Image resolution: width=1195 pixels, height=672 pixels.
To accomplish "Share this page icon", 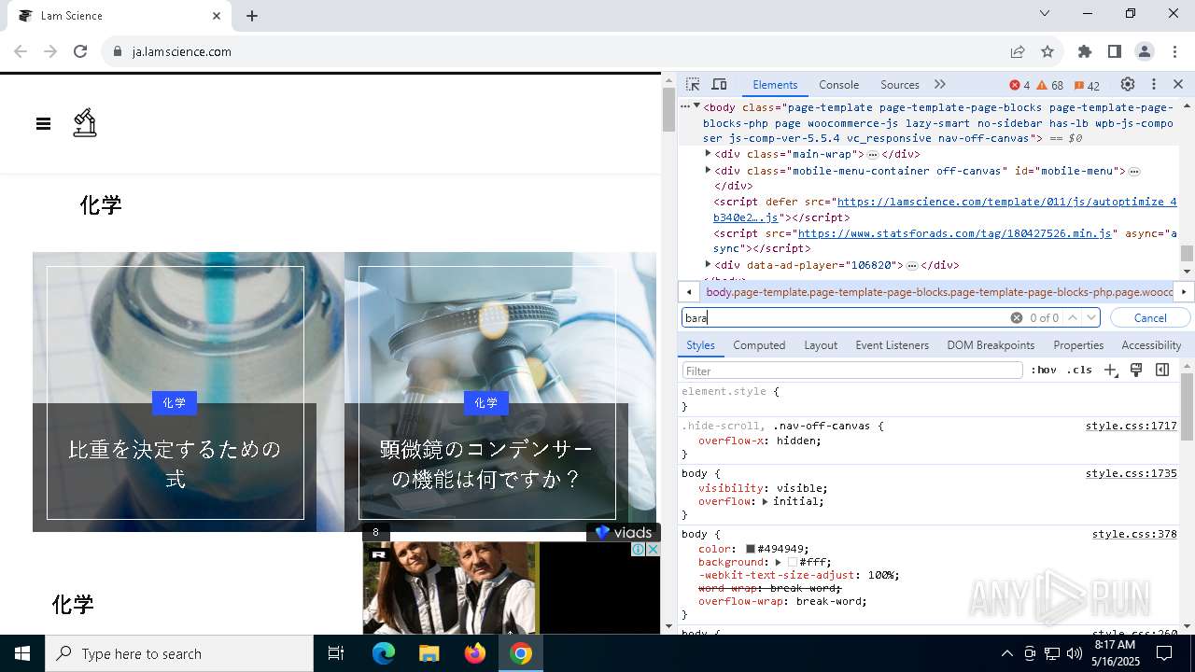I will tap(1018, 51).
